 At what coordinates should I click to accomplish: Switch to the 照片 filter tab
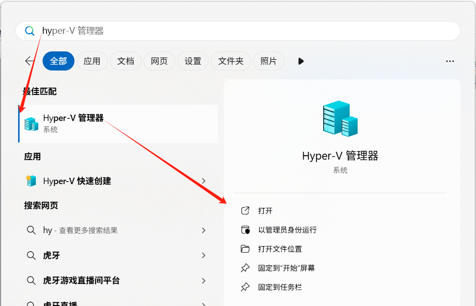pos(269,61)
